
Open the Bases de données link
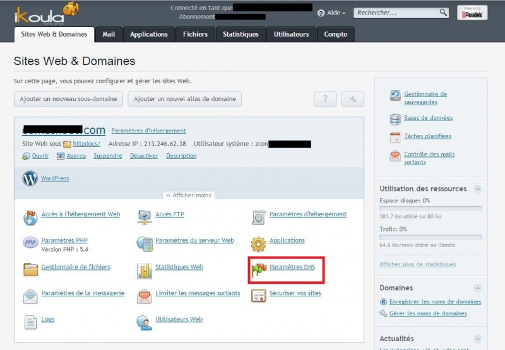click(x=428, y=118)
